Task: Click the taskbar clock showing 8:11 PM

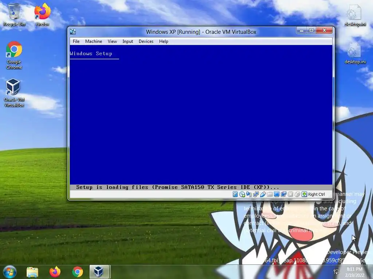Action: coord(354,272)
